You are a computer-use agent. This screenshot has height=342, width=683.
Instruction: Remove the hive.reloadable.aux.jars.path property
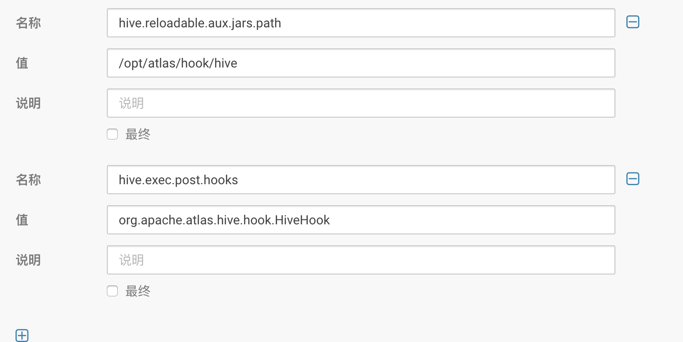point(633,21)
